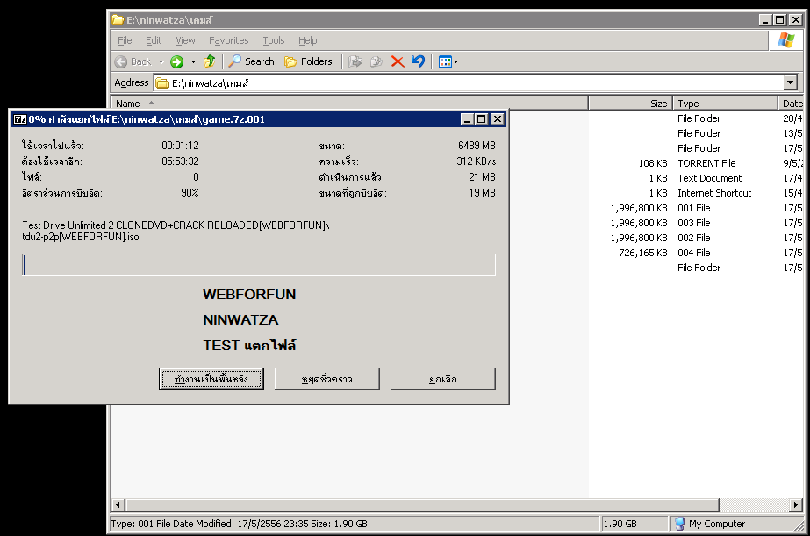Image resolution: width=810 pixels, height=536 pixels.
Task: Click the tdu2-p2p[WEBFORFUN].iso filename text
Action: [81, 237]
